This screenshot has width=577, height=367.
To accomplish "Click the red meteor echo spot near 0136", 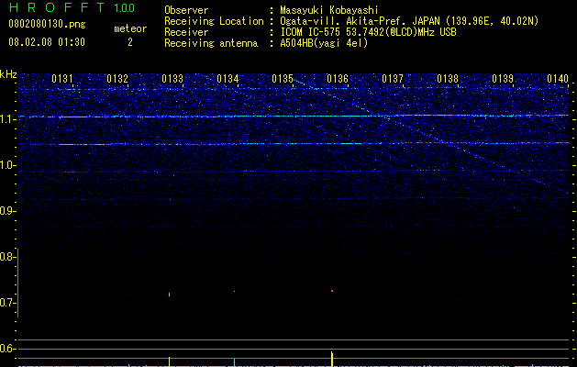I will pos(332,291).
